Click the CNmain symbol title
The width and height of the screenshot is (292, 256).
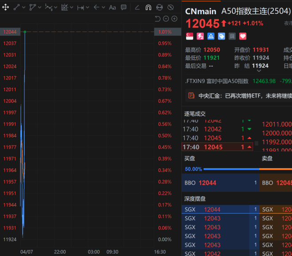[201, 12]
